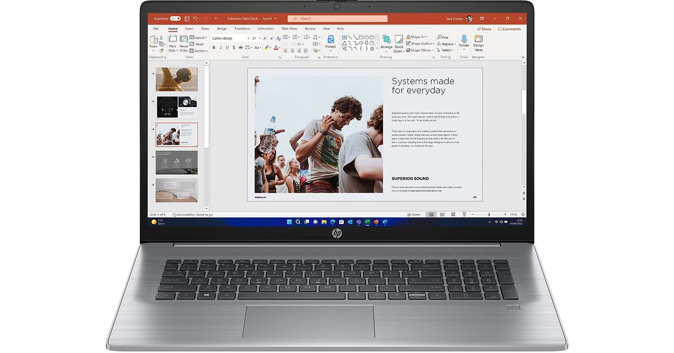Pick the rectangle shape from shapes gallery
674x353 pixels.
[361, 38]
